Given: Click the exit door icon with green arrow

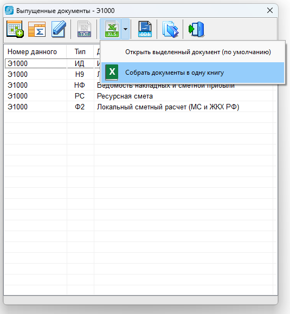Looking at the screenshot, I should (196, 29).
